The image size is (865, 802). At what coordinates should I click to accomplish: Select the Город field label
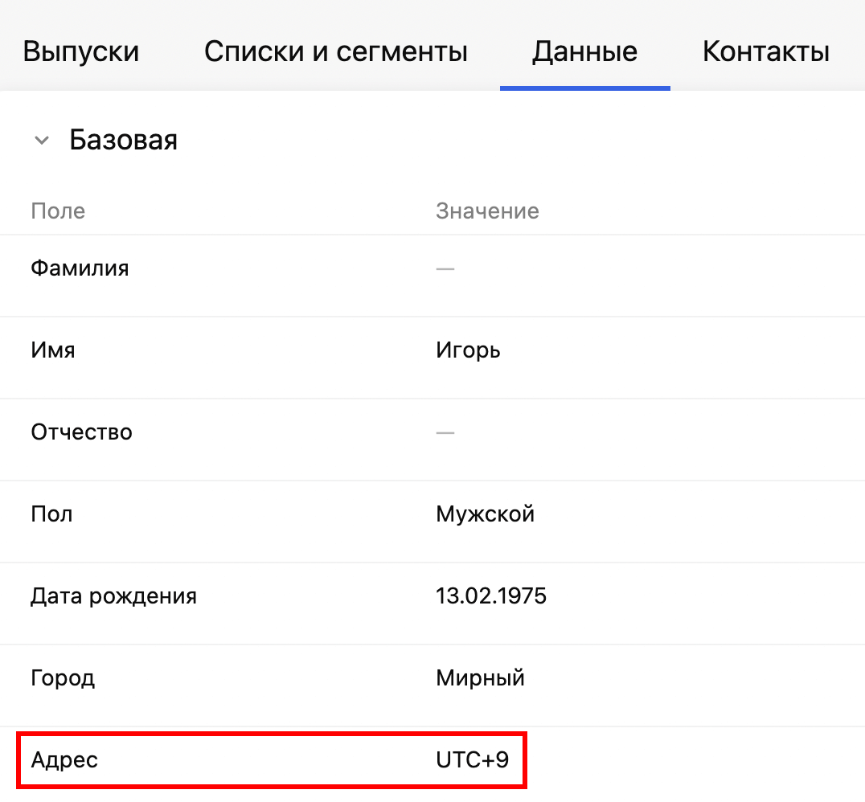[63, 678]
